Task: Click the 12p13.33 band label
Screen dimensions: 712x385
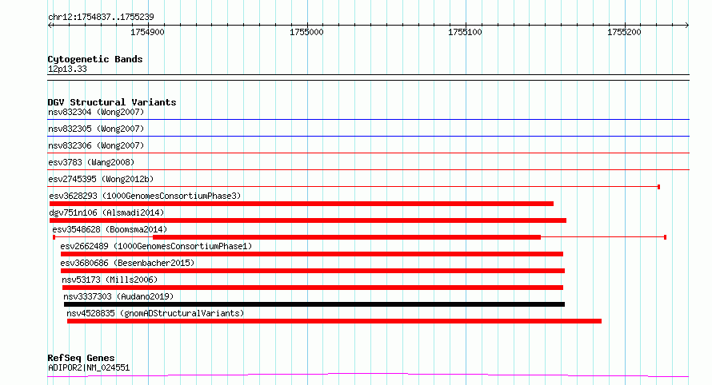Action: pyautogui.click(x=67, y=69)
